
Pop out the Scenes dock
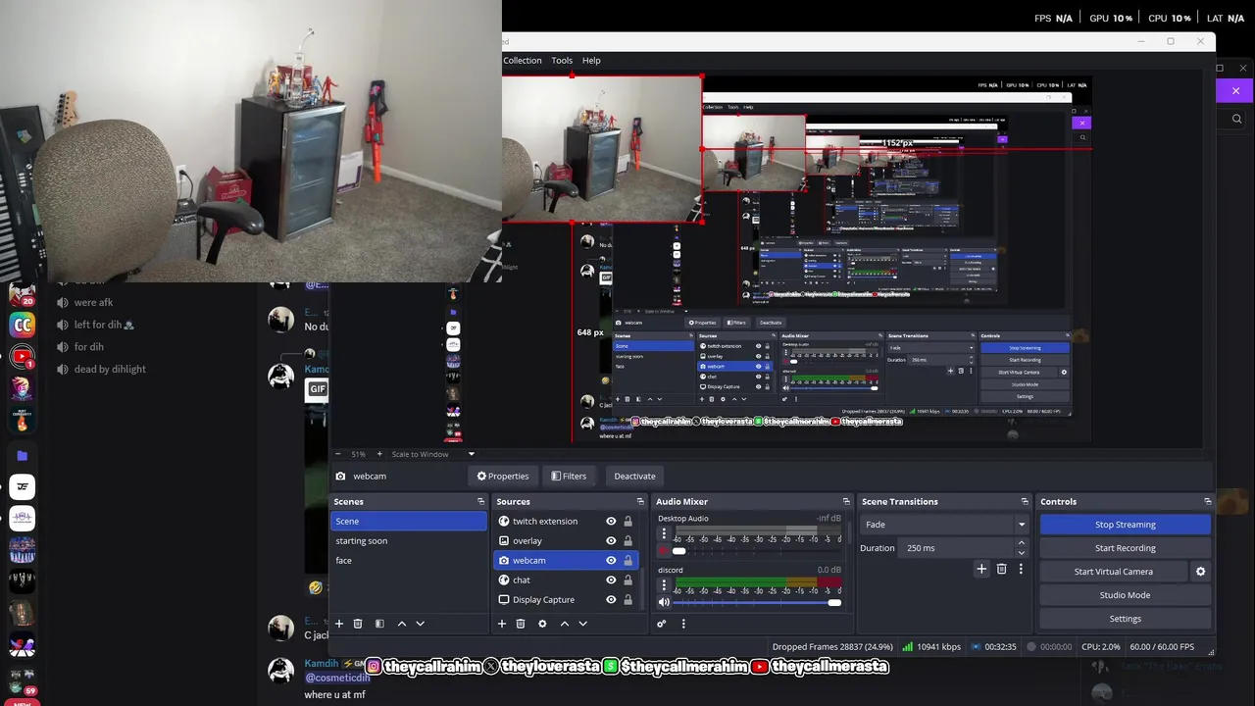480,502
